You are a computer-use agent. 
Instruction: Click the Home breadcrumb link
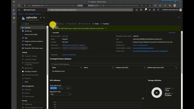click(21, 14)
